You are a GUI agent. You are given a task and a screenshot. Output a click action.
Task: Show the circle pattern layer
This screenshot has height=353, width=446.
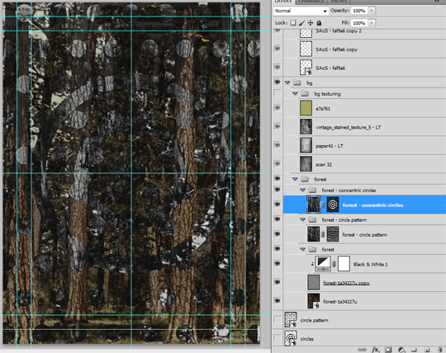click(x=278, y=319)
